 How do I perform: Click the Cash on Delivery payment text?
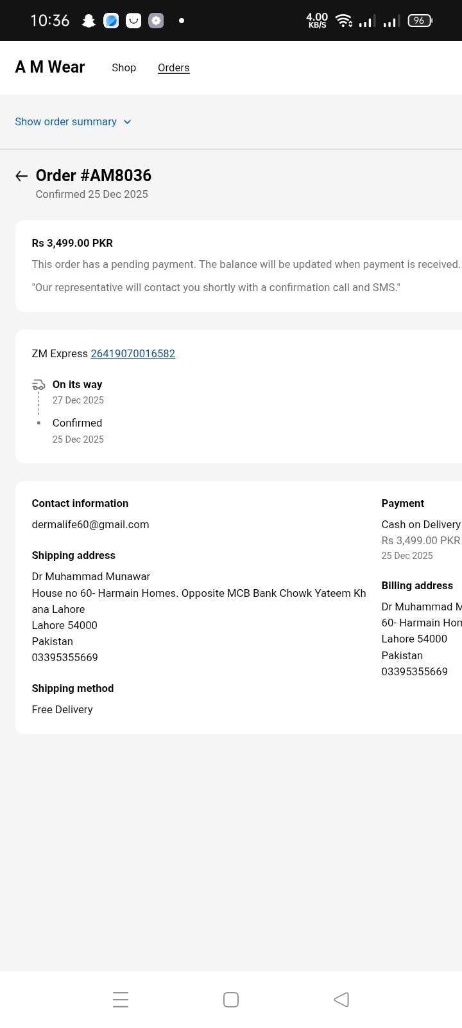tap(421, 524)
